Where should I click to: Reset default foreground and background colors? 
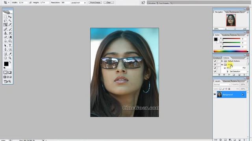(x=4, y=68)
